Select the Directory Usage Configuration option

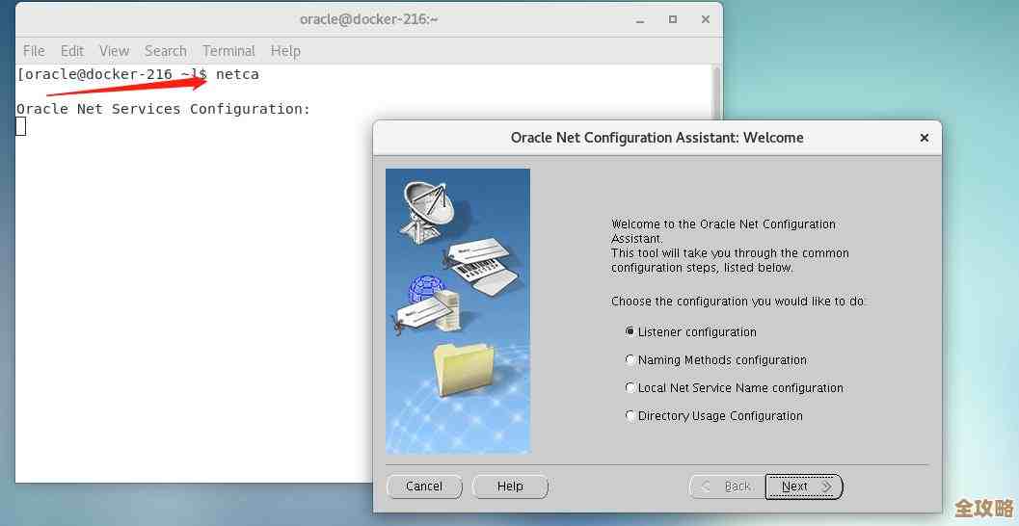coord(630,415)
